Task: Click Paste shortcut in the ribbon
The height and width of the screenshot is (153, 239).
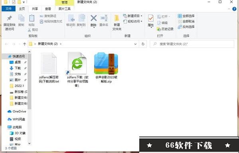Action: coord(51,22)
